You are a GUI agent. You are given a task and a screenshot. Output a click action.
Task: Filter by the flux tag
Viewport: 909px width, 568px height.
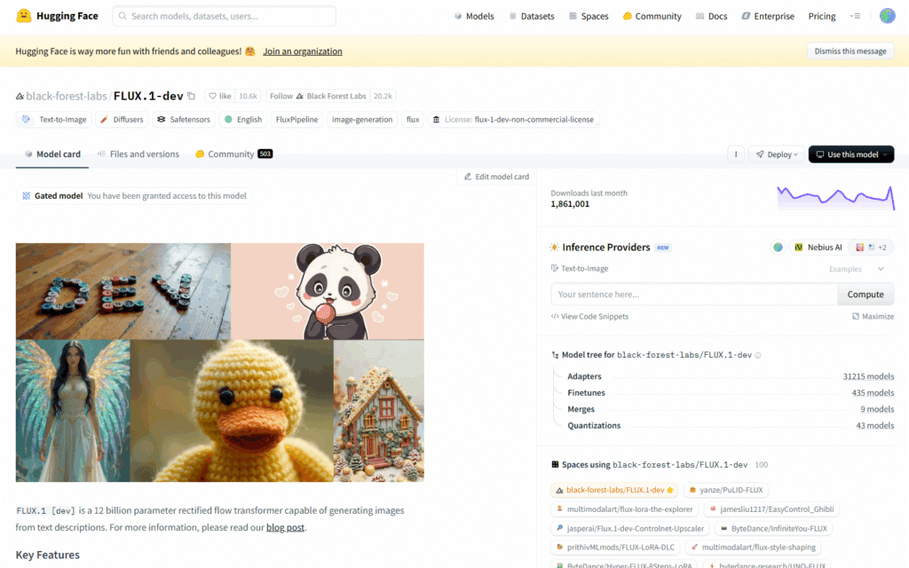pos(413,120)
